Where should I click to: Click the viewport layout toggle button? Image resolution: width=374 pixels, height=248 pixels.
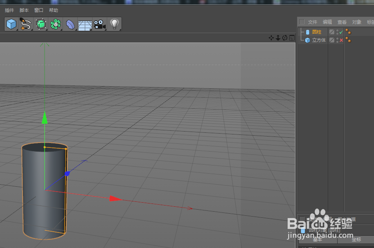point(291,38)
